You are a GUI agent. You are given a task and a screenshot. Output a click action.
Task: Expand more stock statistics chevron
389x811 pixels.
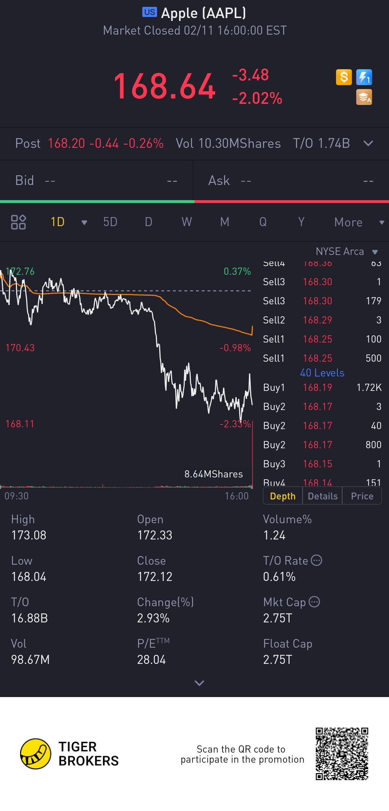(199, 683)
